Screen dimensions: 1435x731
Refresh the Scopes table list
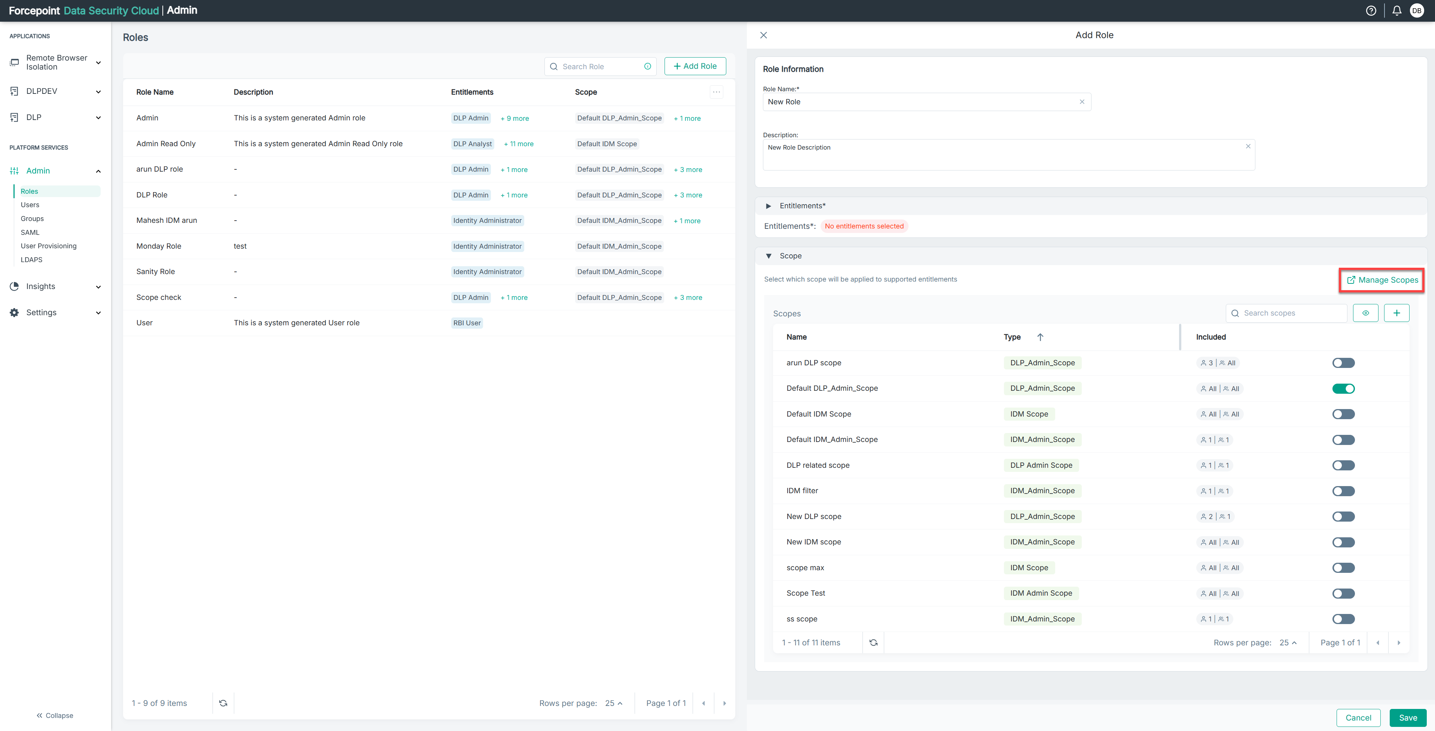point(873,642)
